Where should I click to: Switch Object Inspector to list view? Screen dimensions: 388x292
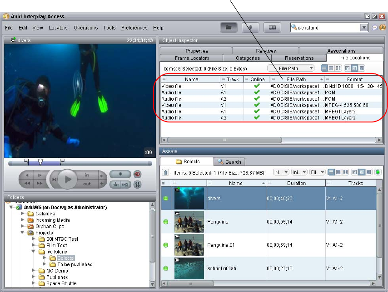tap(324, 68)
